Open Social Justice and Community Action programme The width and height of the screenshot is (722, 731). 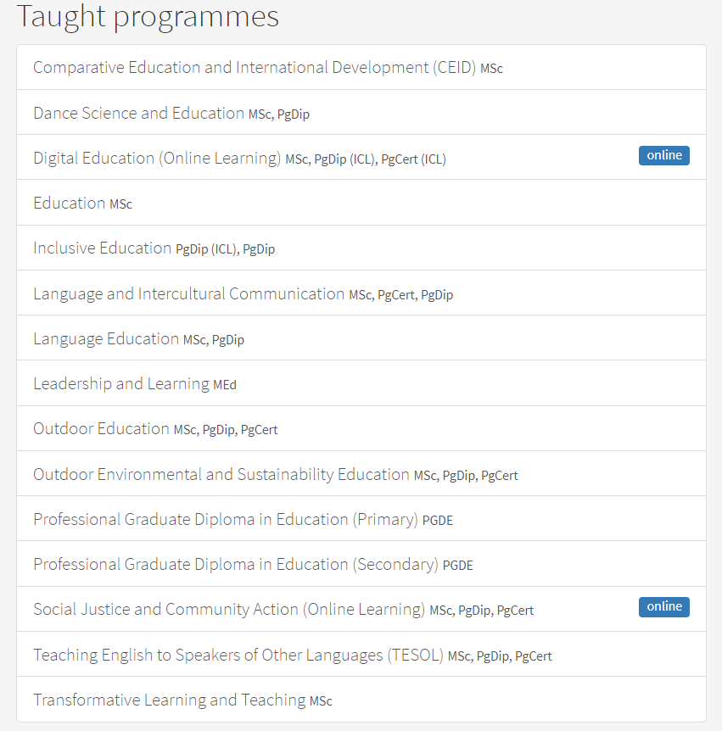(228, 609)
